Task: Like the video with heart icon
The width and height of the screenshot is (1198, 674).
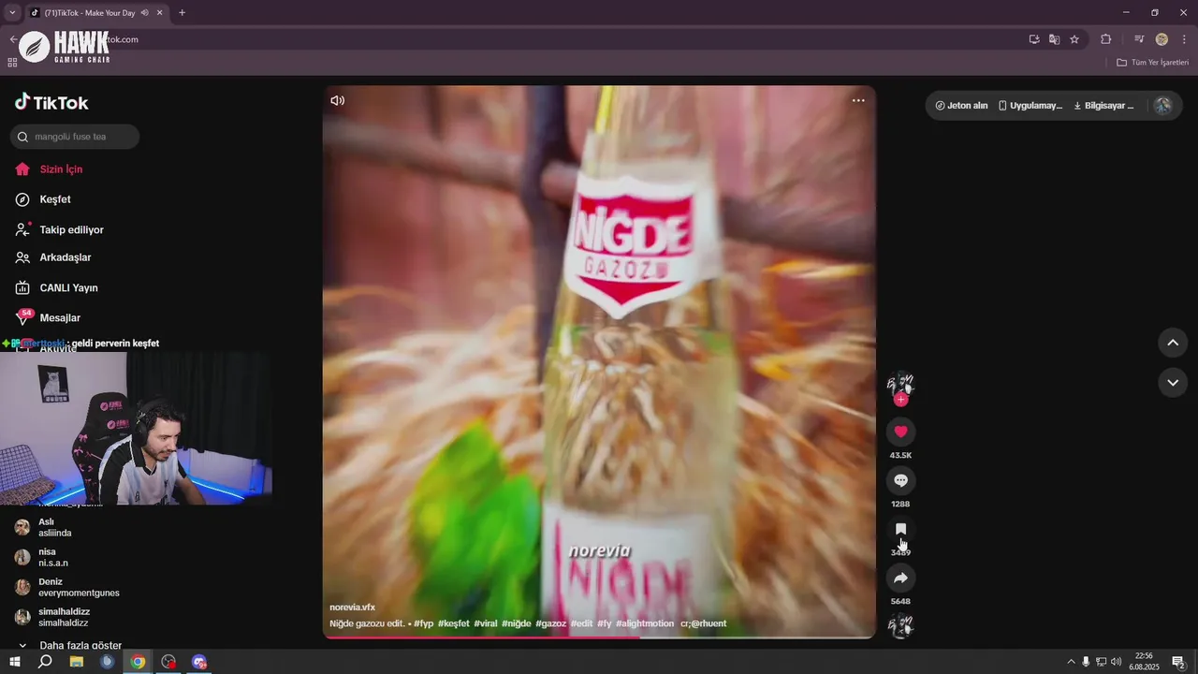Action: tap(900, 432)
